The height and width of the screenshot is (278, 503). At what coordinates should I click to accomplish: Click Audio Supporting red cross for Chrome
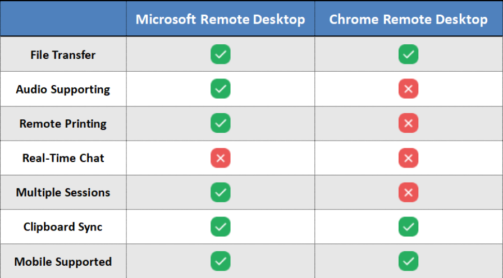408,89
